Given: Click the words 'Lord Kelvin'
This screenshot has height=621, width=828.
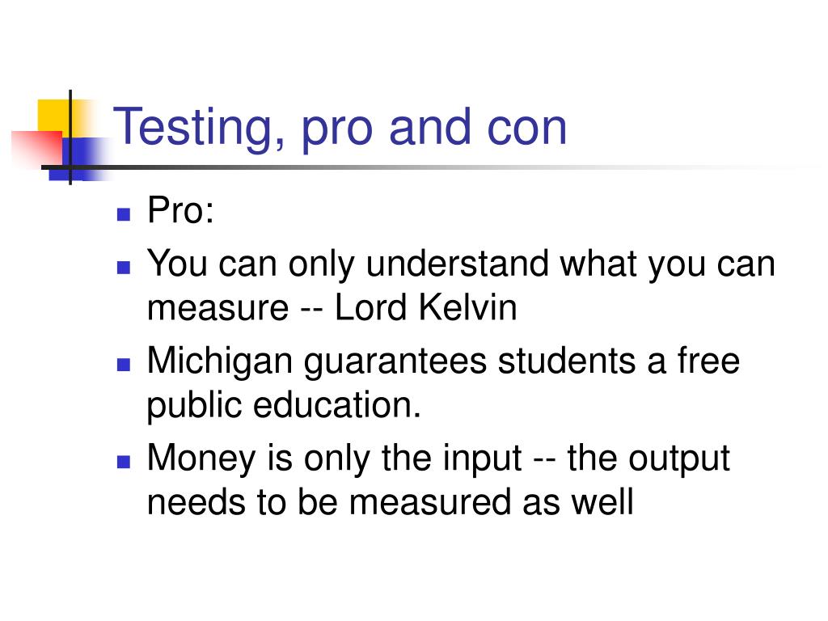Looking at the screenshot, I should 425,307.
